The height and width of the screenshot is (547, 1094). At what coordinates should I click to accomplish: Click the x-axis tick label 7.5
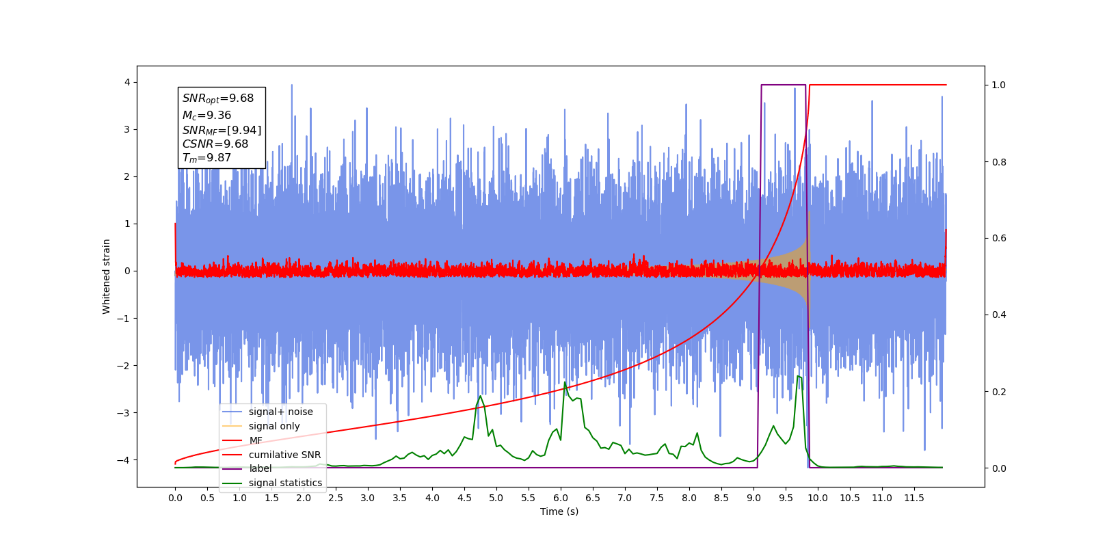pos(657,498)
